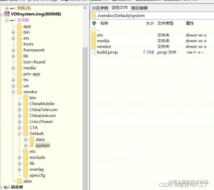Click the 'prop 文件' type cell

point(167,52)
